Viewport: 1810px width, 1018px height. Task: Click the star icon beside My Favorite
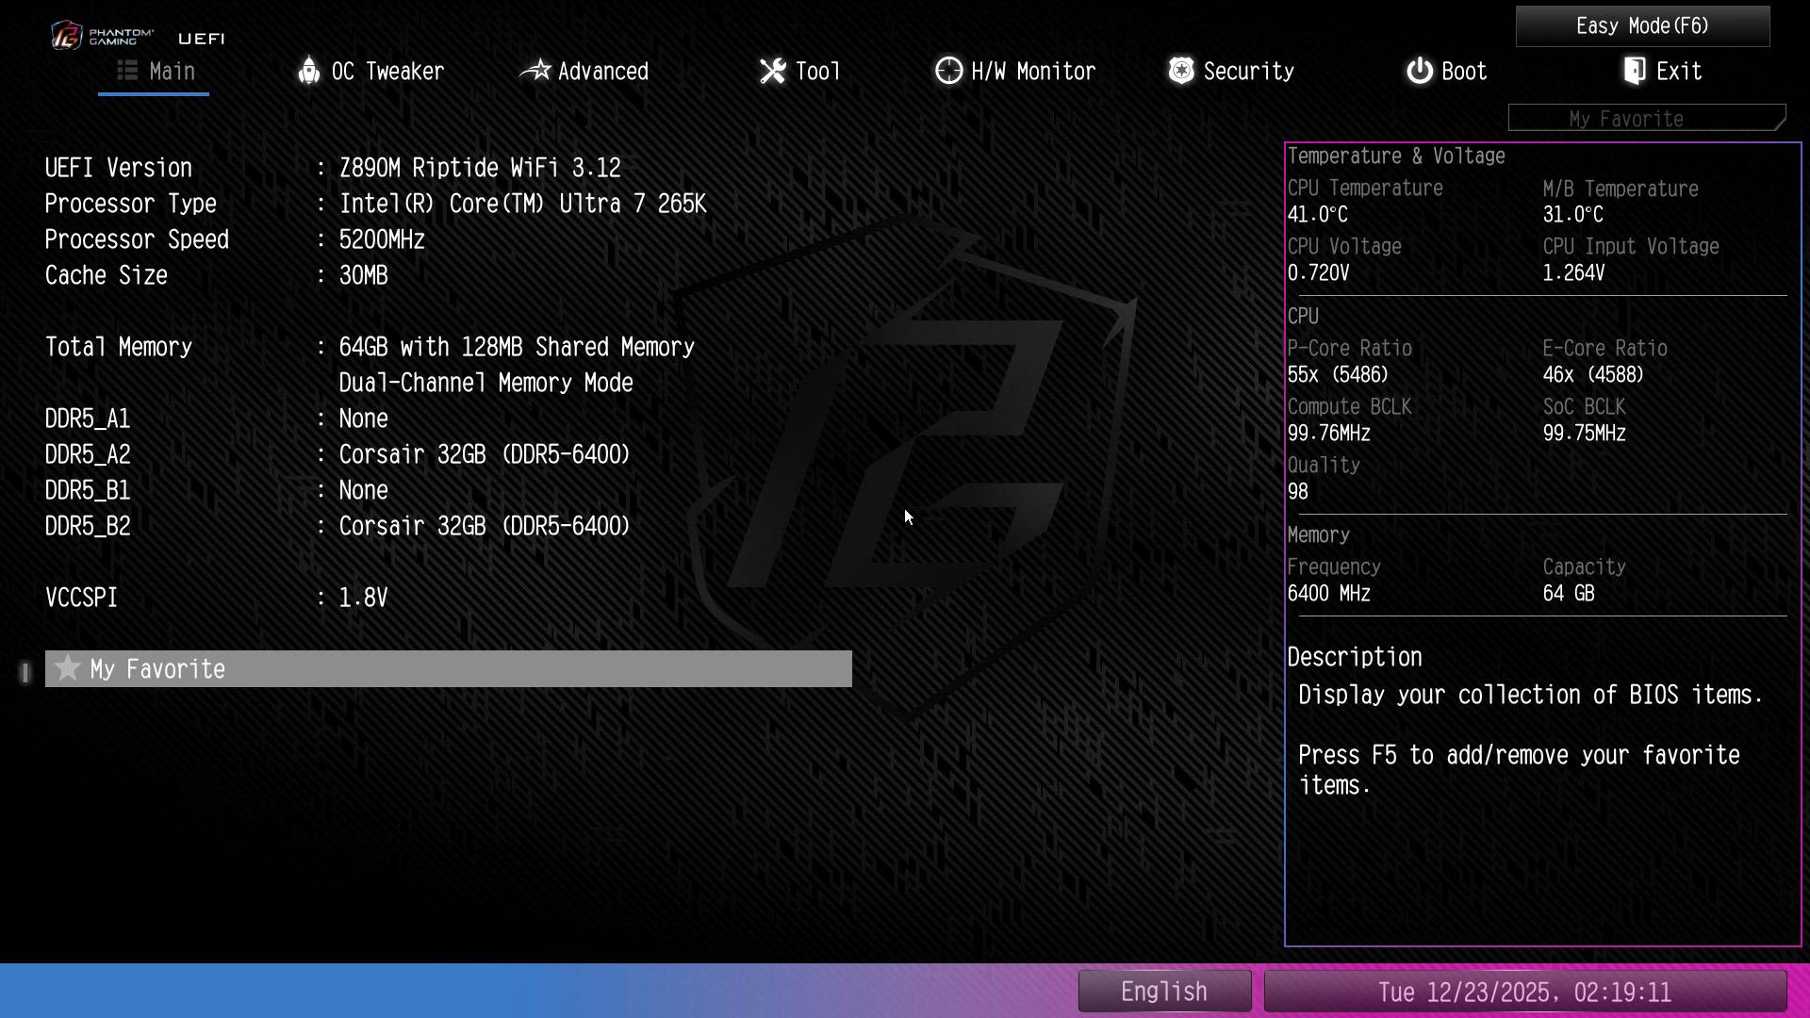click(x=67, y=669)
